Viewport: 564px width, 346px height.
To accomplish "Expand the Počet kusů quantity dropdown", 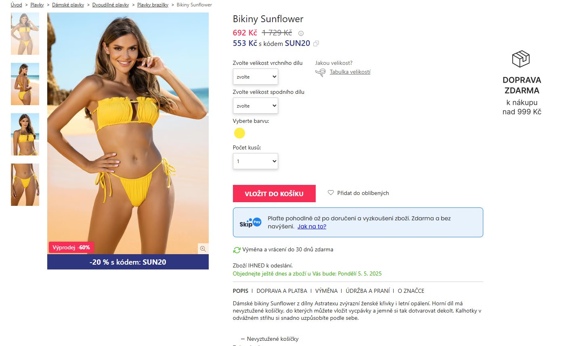I will pos(256,161).
